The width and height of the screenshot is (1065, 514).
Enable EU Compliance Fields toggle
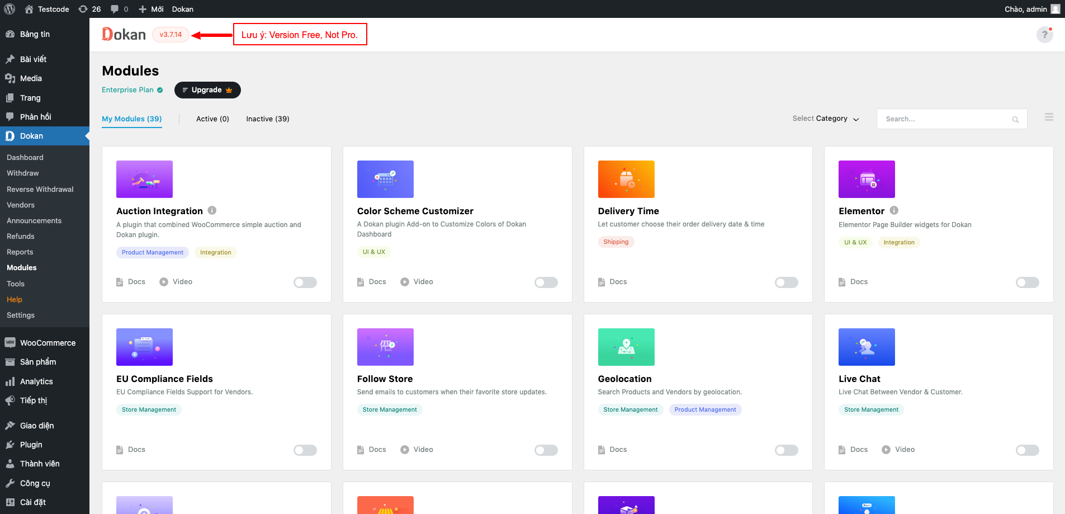[x=305, y=450]
